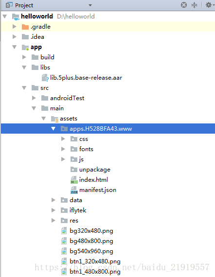The width and height of the screenshot is (215, 277).
Task: Expand the data folder arrow
Action: pyautogui.click(x=54, y=200)
